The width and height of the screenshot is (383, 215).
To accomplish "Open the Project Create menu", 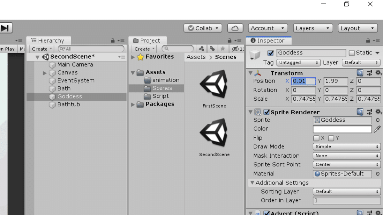I will (x=144, y=49).
